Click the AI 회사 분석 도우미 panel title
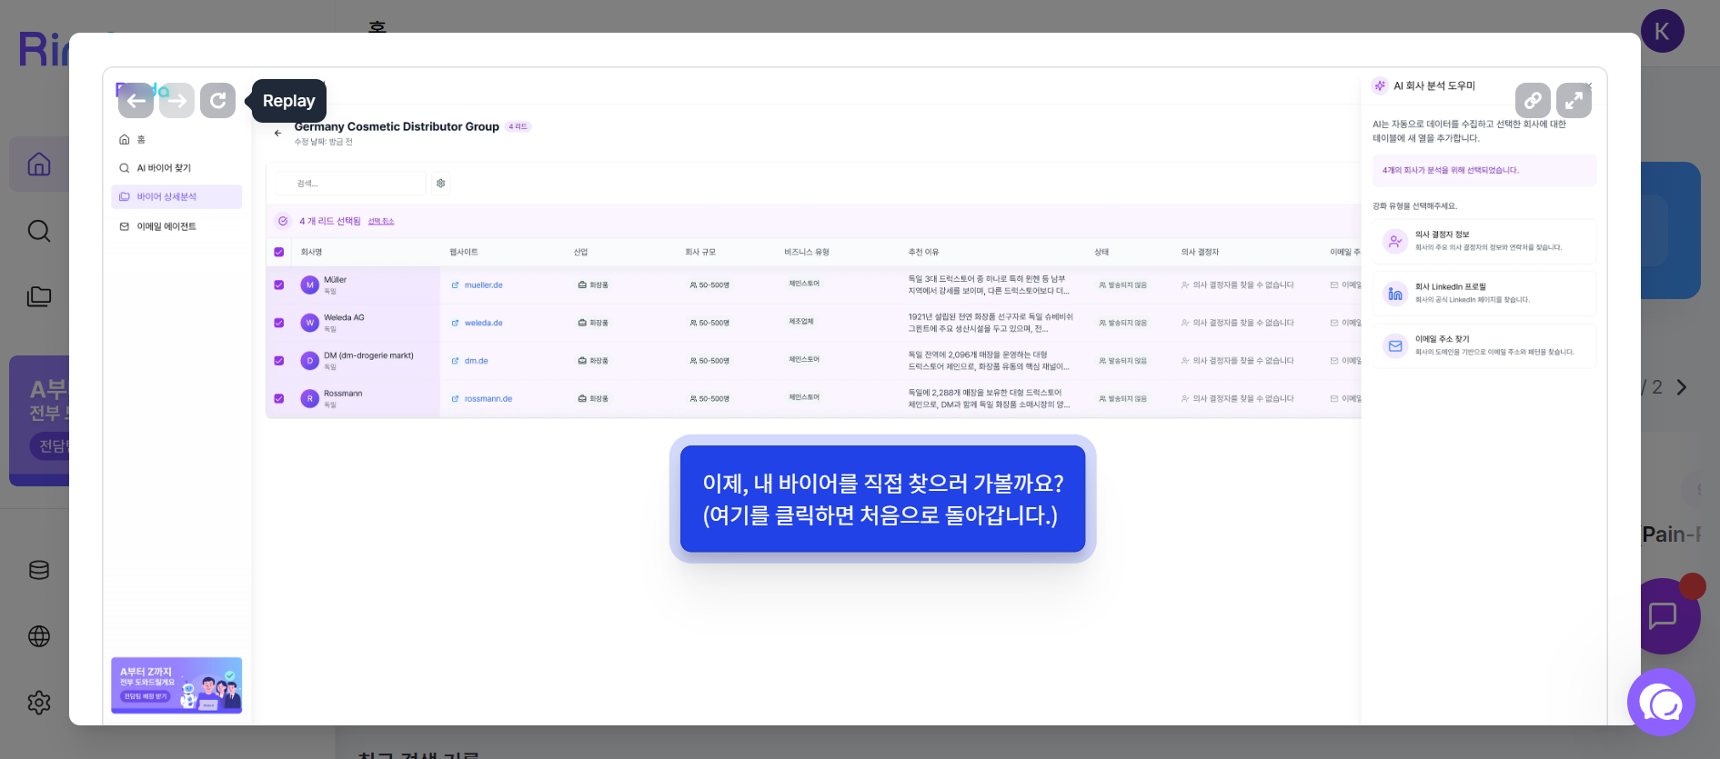 point(1434,85)
